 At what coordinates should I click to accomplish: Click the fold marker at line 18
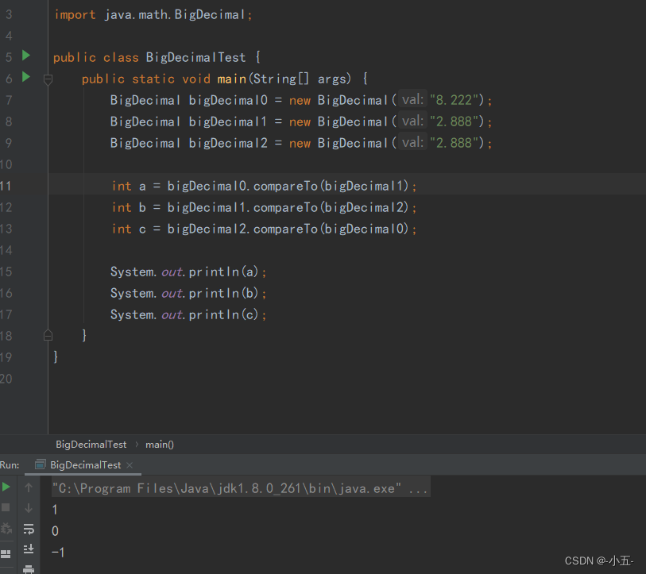(47, 335)
